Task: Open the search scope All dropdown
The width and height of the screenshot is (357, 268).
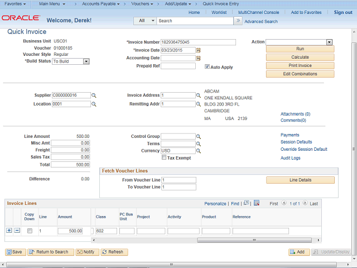Action: click(x=144, y=21)
